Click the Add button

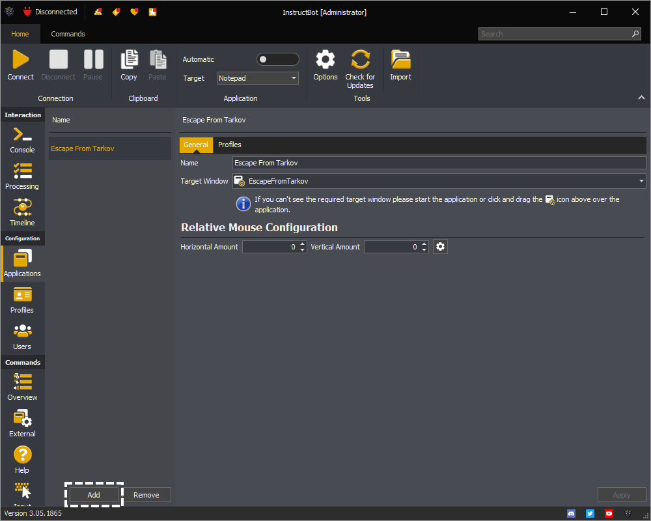(x=94, y=495)
